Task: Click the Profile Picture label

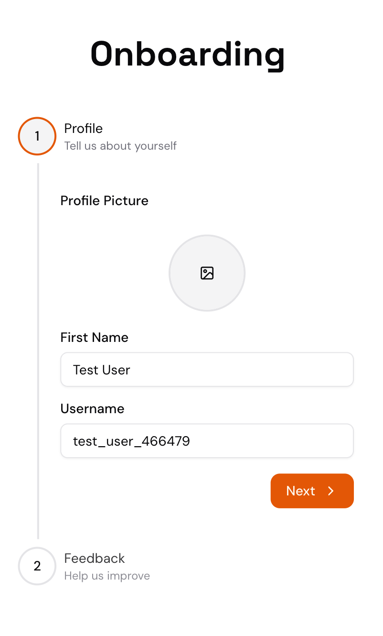Action: click(x=104, y=201)
